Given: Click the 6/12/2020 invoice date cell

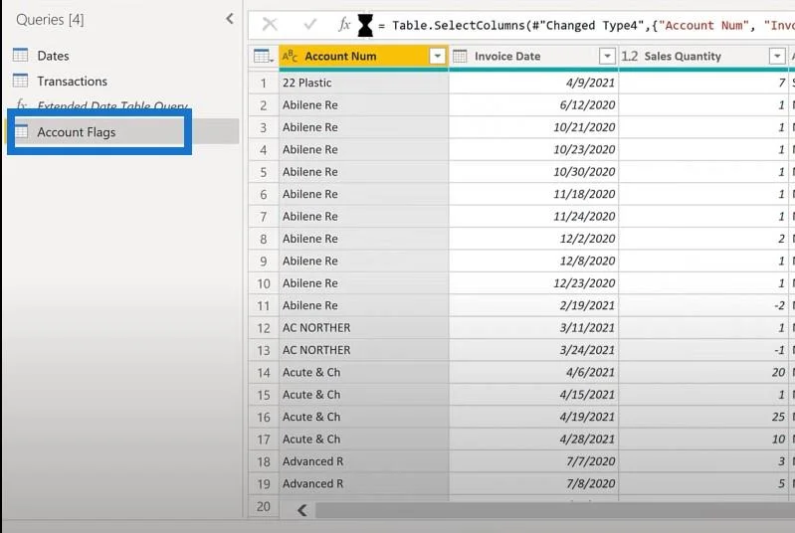Looking at the screenshot, I should [x=533, y=105].
